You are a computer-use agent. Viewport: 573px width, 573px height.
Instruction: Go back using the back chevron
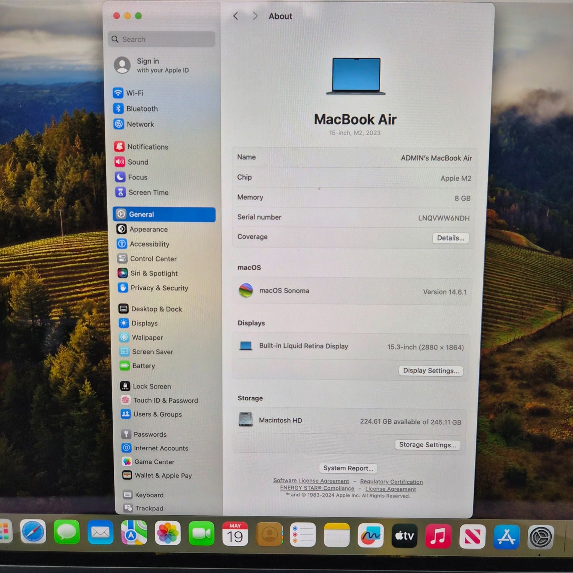[x=236, y=16]
